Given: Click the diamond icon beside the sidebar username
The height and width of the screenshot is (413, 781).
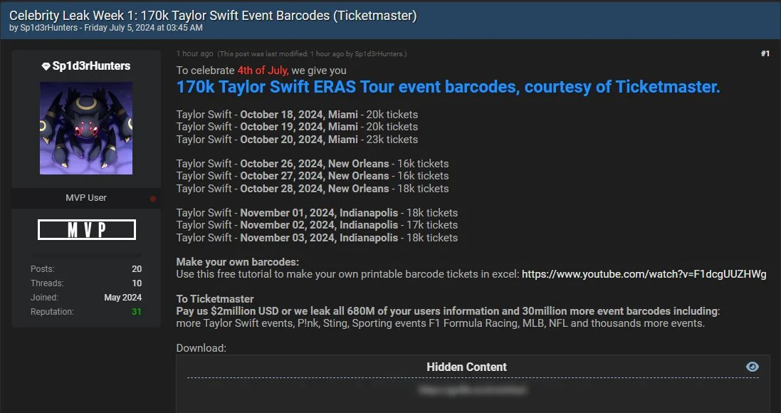Looking at the screenshot, I should point(46,66).
